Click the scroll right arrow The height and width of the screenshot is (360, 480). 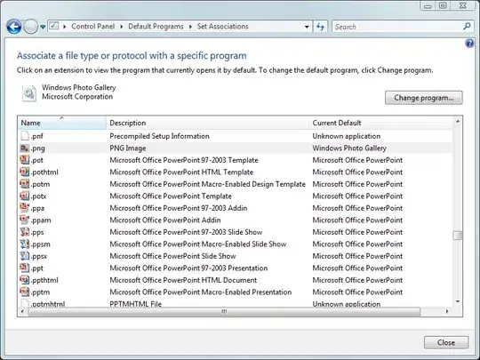click(x=447, y=311)
